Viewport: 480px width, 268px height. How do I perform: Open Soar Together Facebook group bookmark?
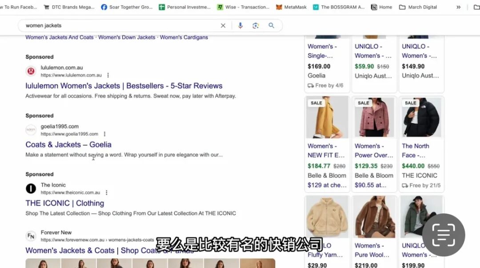[x=127, y=7]
